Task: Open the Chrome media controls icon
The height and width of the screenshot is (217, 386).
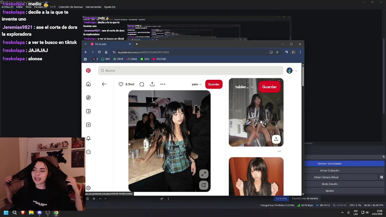Action: point(286,52)
